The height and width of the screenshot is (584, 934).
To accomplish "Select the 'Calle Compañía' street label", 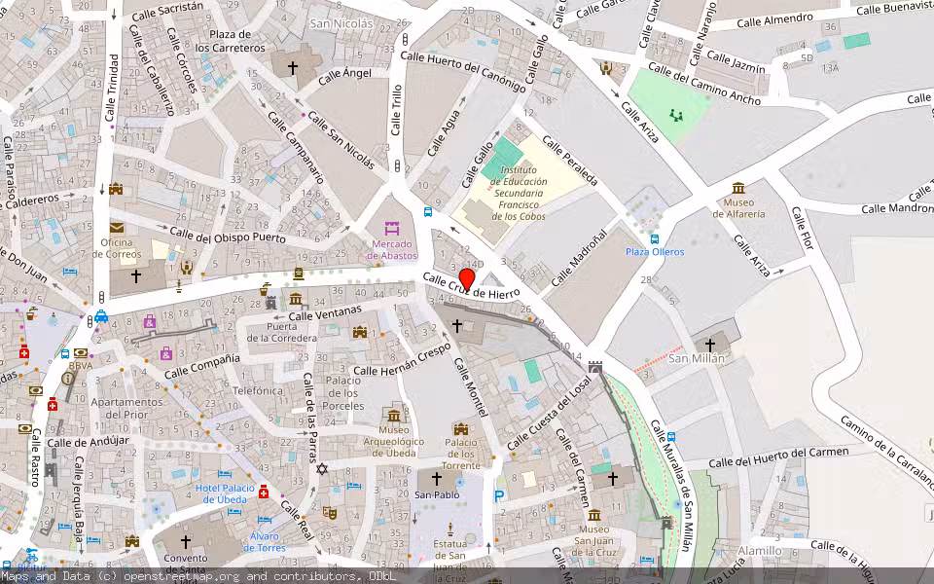I will (x=202, y=366).
